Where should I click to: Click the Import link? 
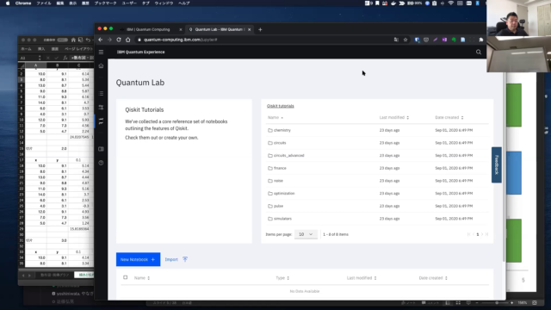(171, 259)
